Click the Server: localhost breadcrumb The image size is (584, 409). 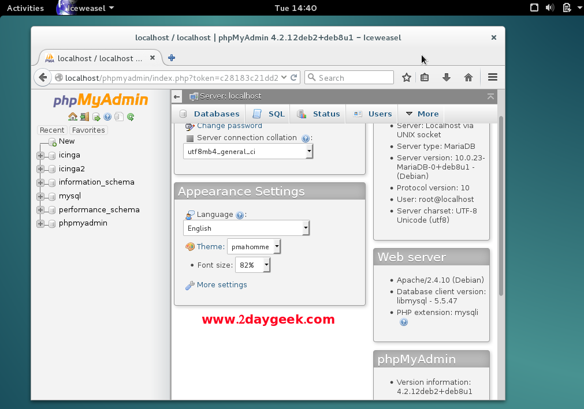point(230,96)
